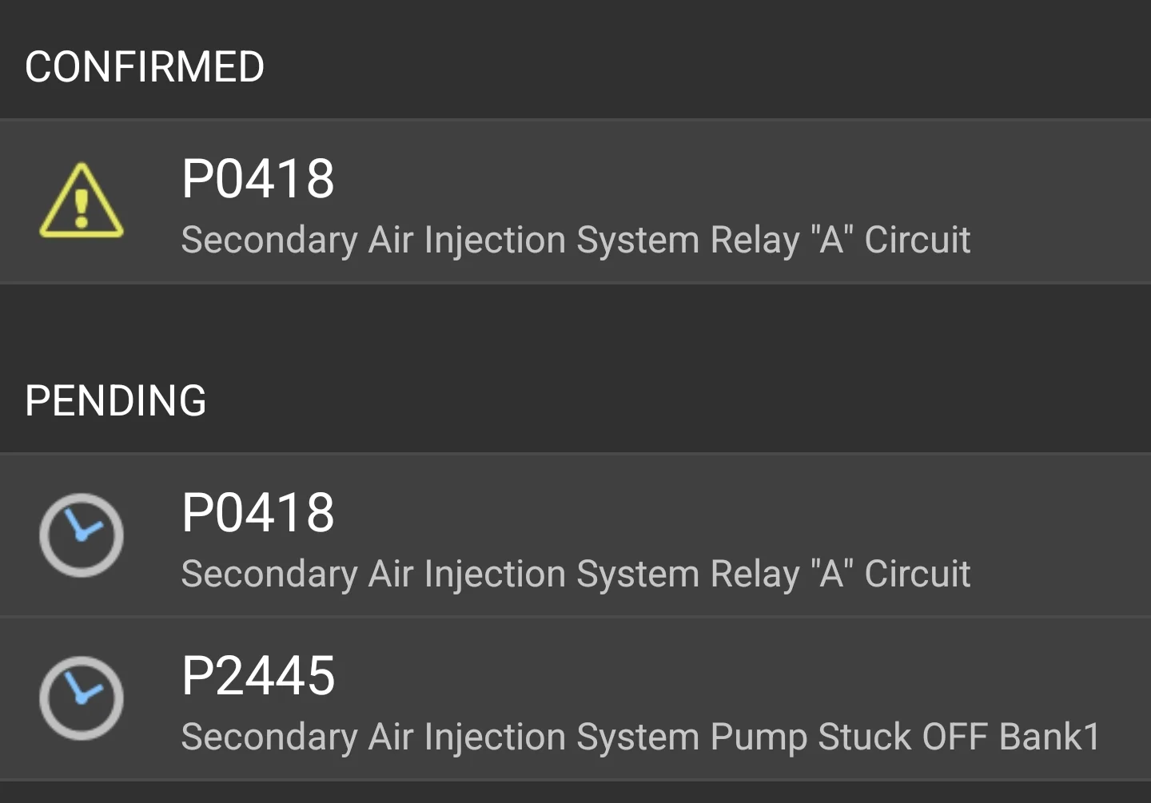Tap empty space right of pending P0418 code
The height and width of the screenshot is (803, 1151).
[x=719, y=512]
